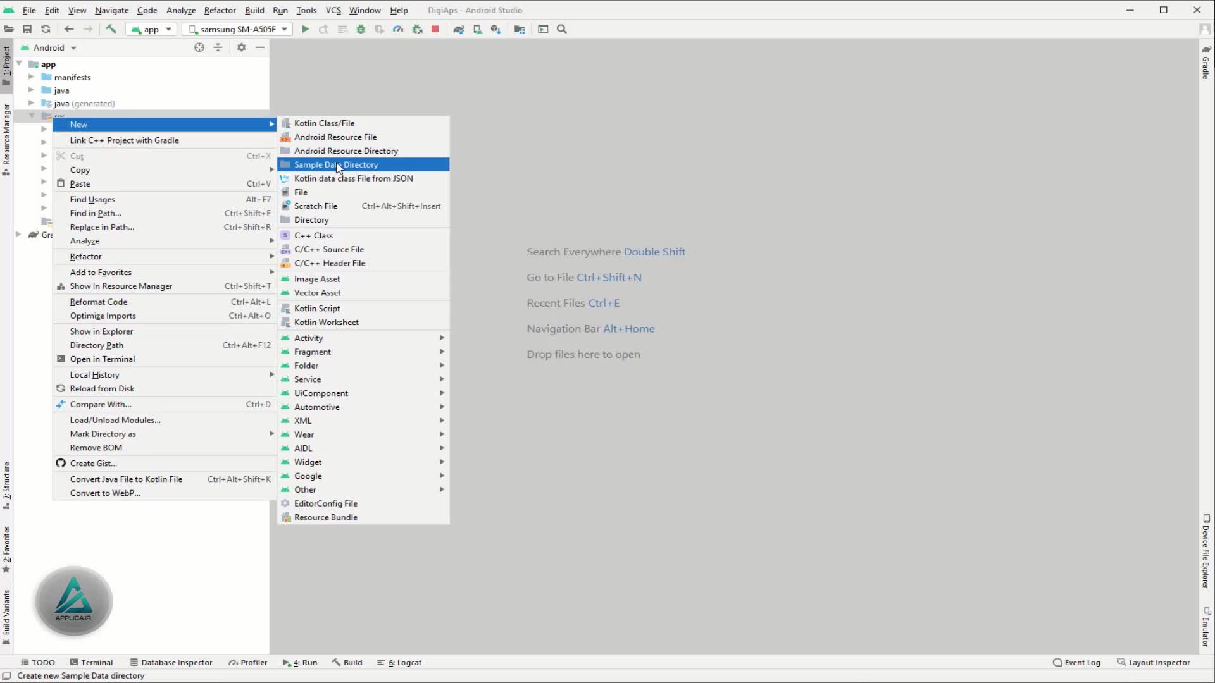Open the Profiler gauge icon in toolbar
The height and width of the screenshot is (683, 1215).
coord(398,29)
